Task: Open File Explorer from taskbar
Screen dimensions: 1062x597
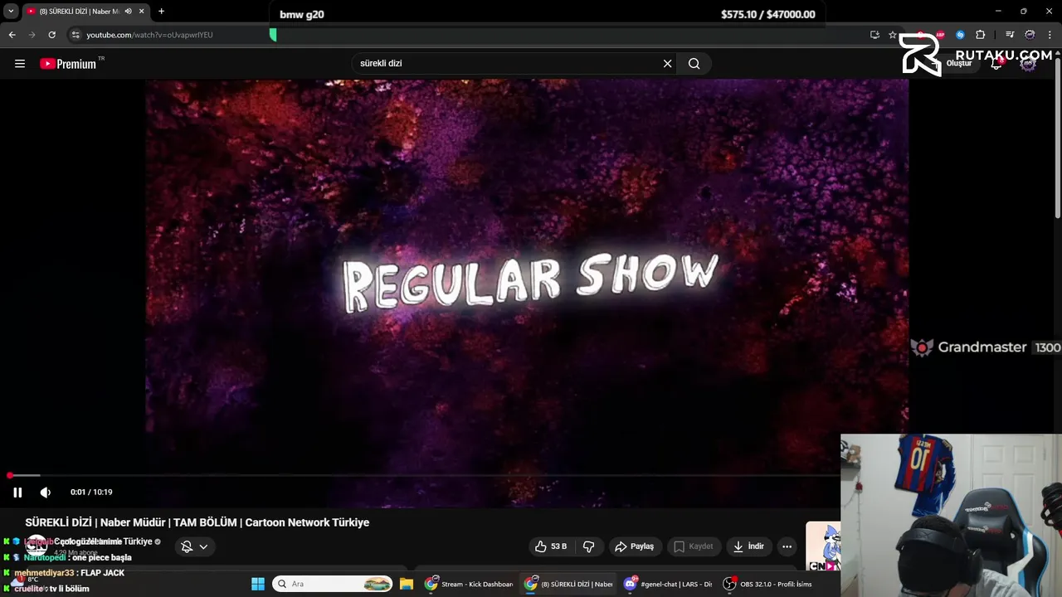Action: coord(407,584)
